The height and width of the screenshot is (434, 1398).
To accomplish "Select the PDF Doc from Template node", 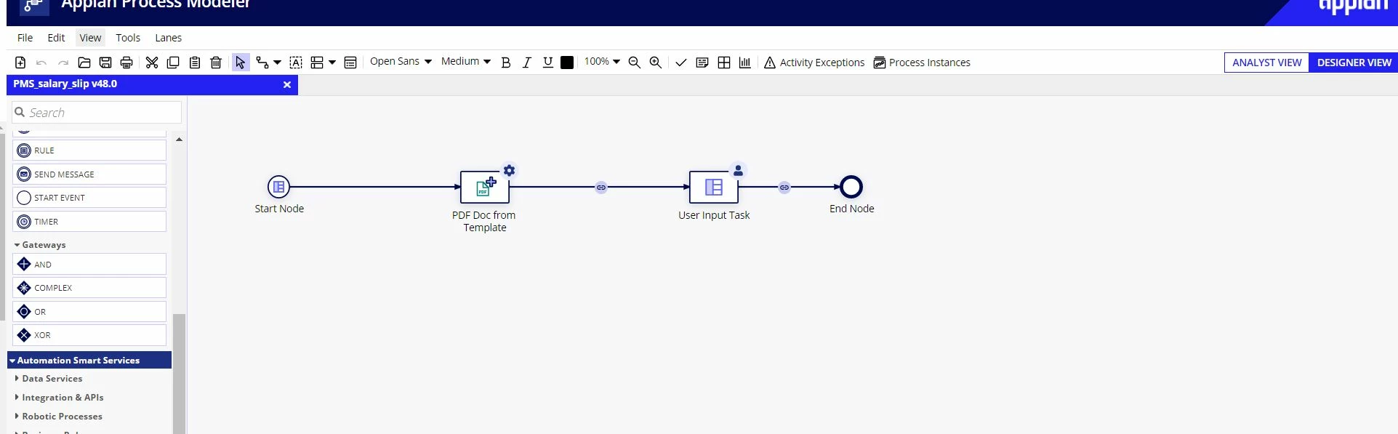I will [x=485, y=188].
